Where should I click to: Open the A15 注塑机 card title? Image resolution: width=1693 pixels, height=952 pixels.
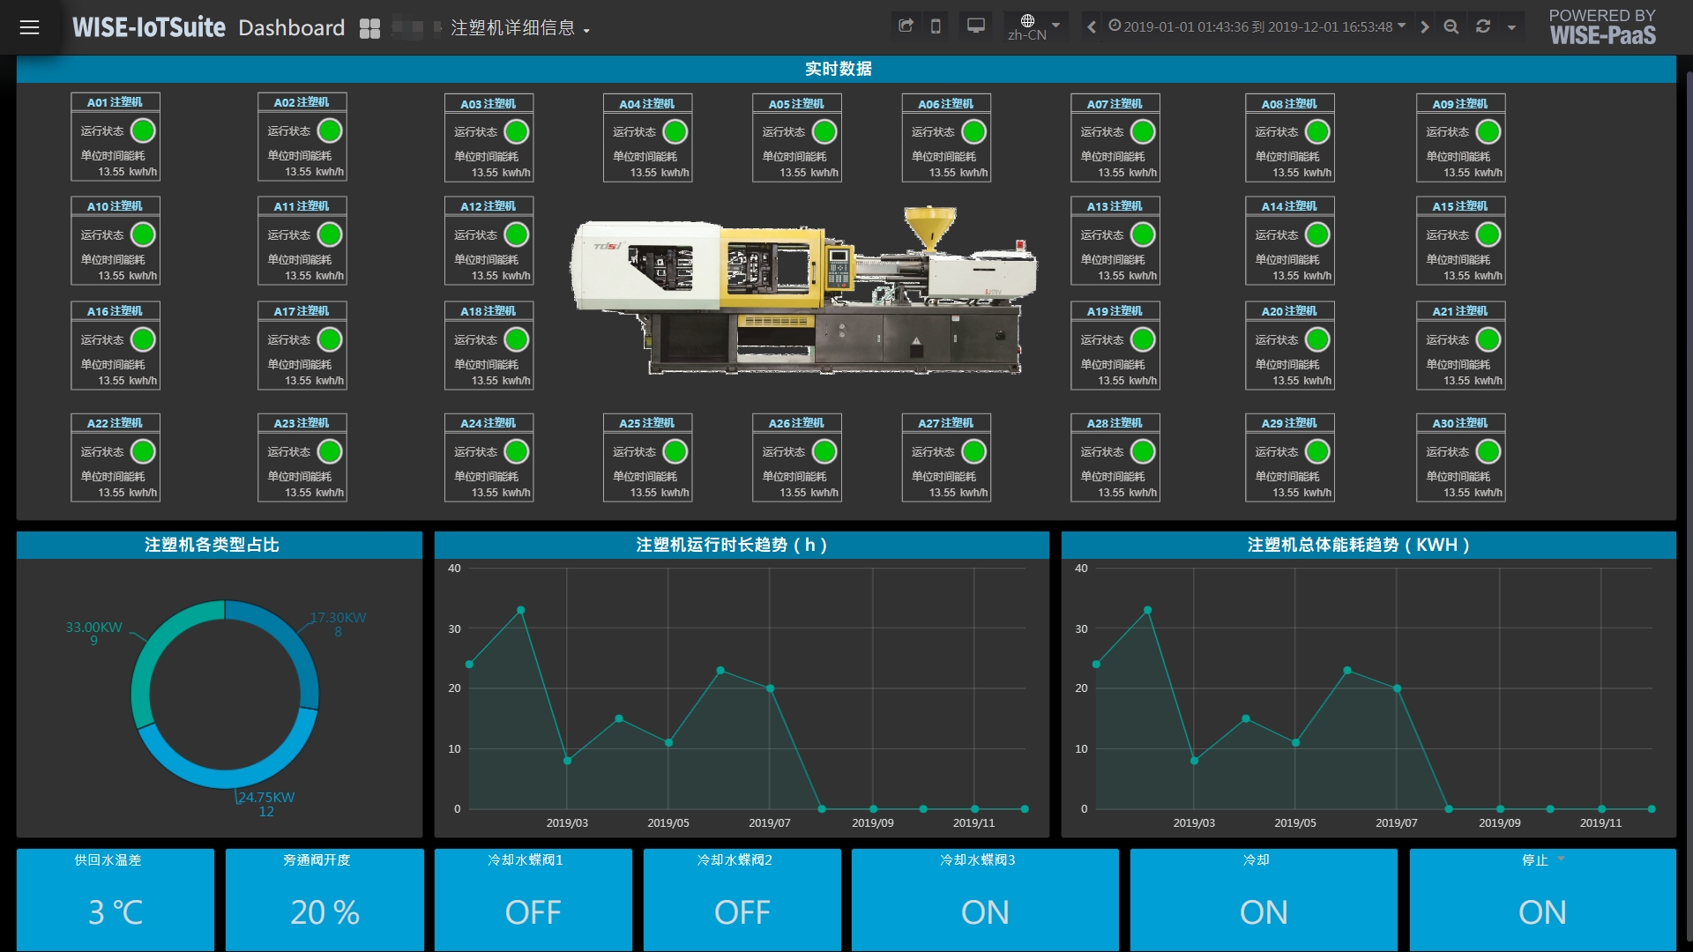1460,206
